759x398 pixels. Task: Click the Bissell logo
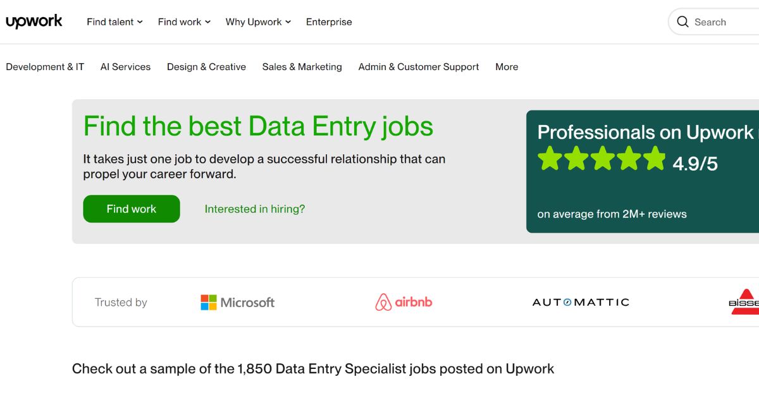coord(744,302)
